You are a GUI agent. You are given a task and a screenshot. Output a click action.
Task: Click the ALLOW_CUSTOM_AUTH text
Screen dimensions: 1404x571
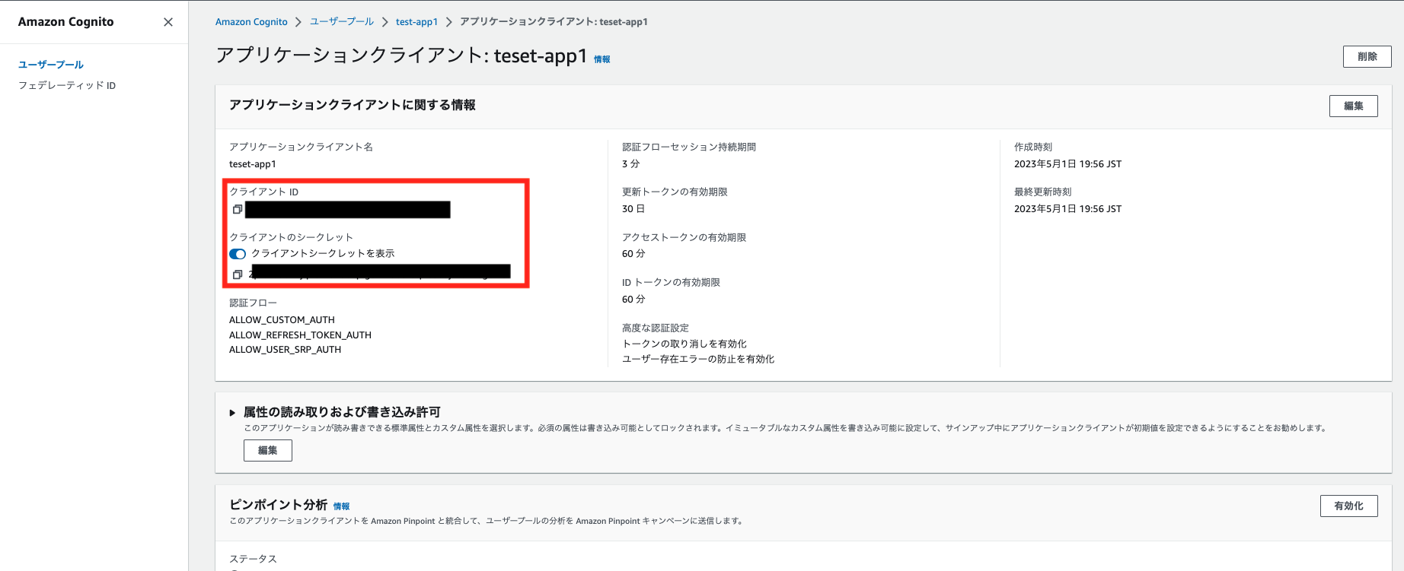(x=282, y=320)
